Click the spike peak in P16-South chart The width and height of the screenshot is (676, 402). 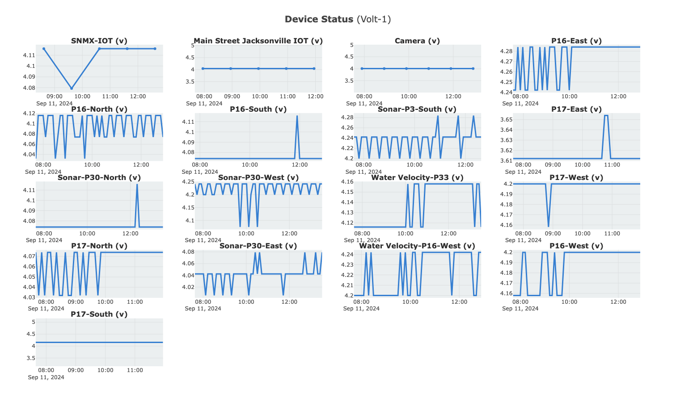[x=297, y=116]
